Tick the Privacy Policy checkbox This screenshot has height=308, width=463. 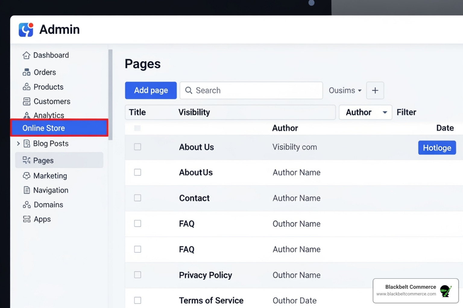tap(137, 275)
